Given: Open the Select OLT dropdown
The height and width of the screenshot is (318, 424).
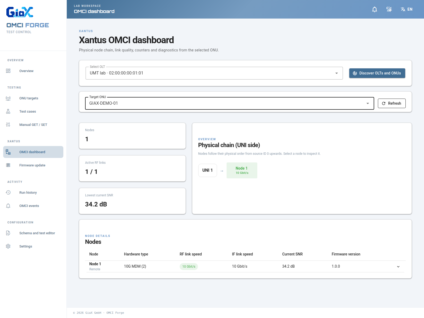Looking at the screenshot, I should 214,73.
